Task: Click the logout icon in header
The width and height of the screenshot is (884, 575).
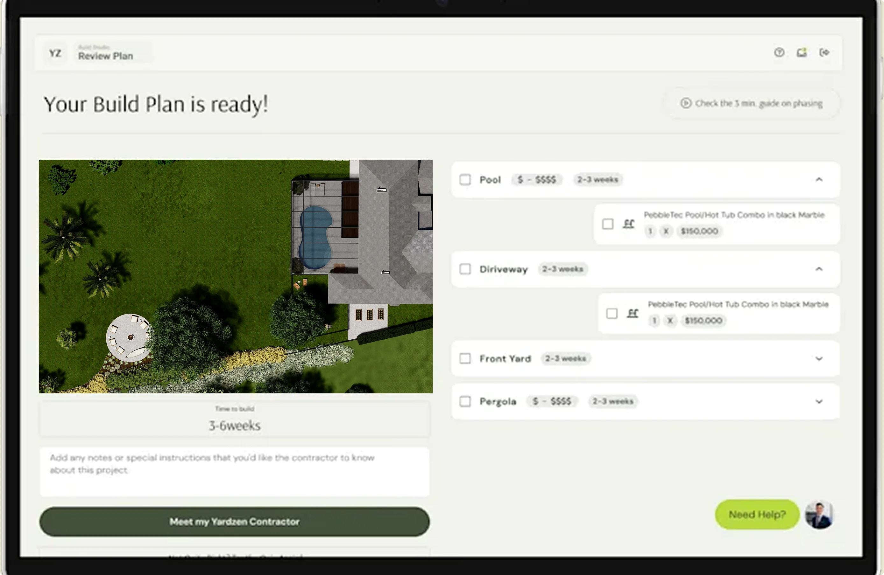Action: pos(824,53)
